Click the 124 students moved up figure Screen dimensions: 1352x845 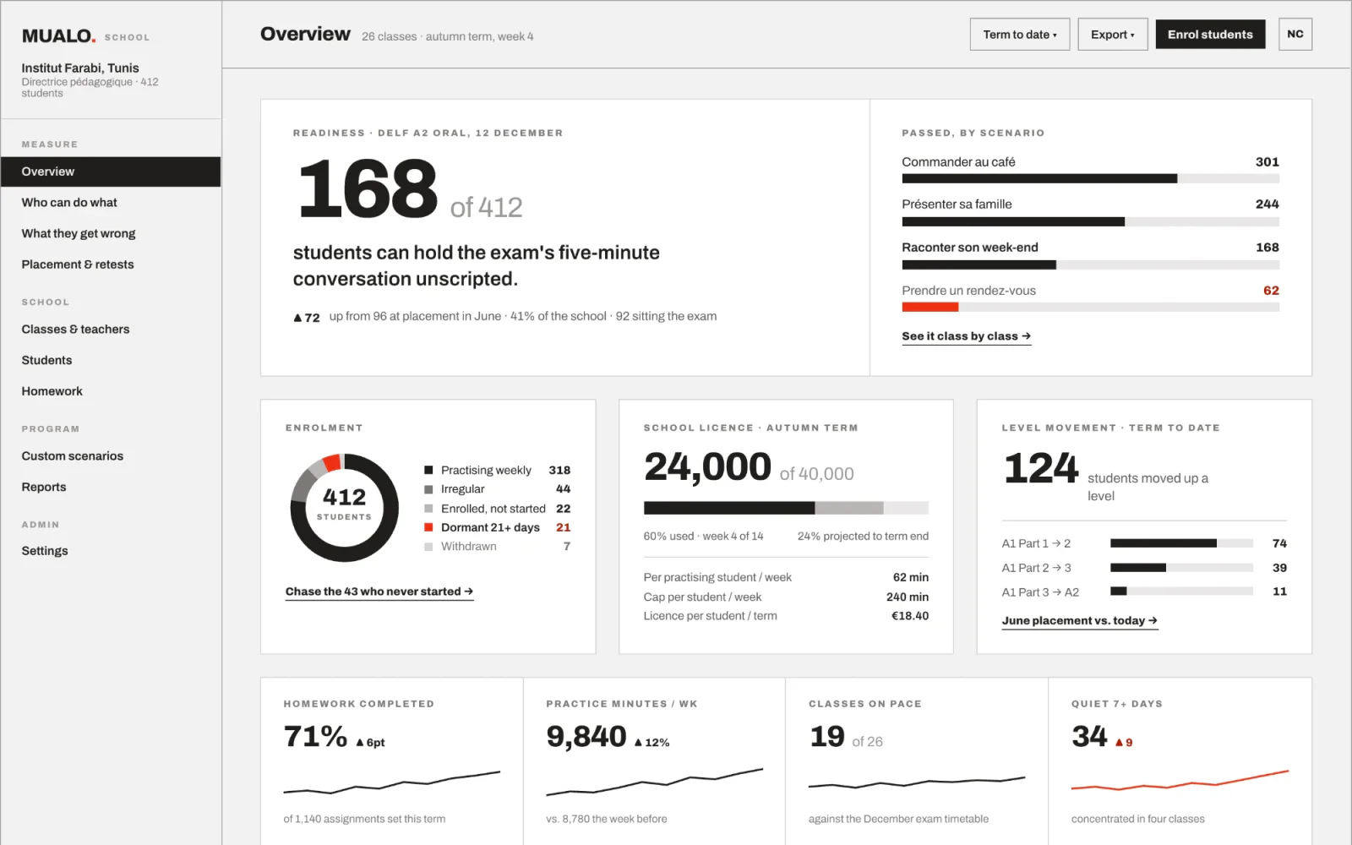(x=1041, y=468)
